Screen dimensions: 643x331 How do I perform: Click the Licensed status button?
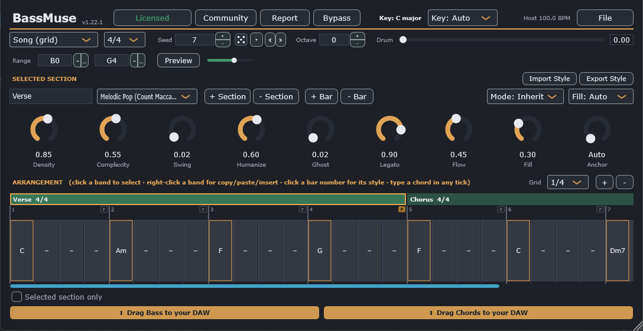[152, 18]
